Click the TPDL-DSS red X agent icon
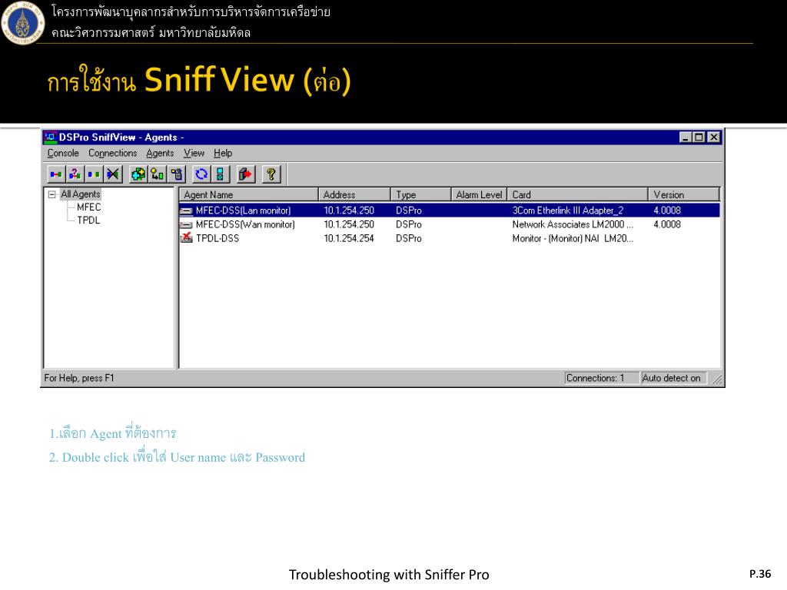Image resolution: width=787 pixels, height=590 pixels. pos(186,238)
